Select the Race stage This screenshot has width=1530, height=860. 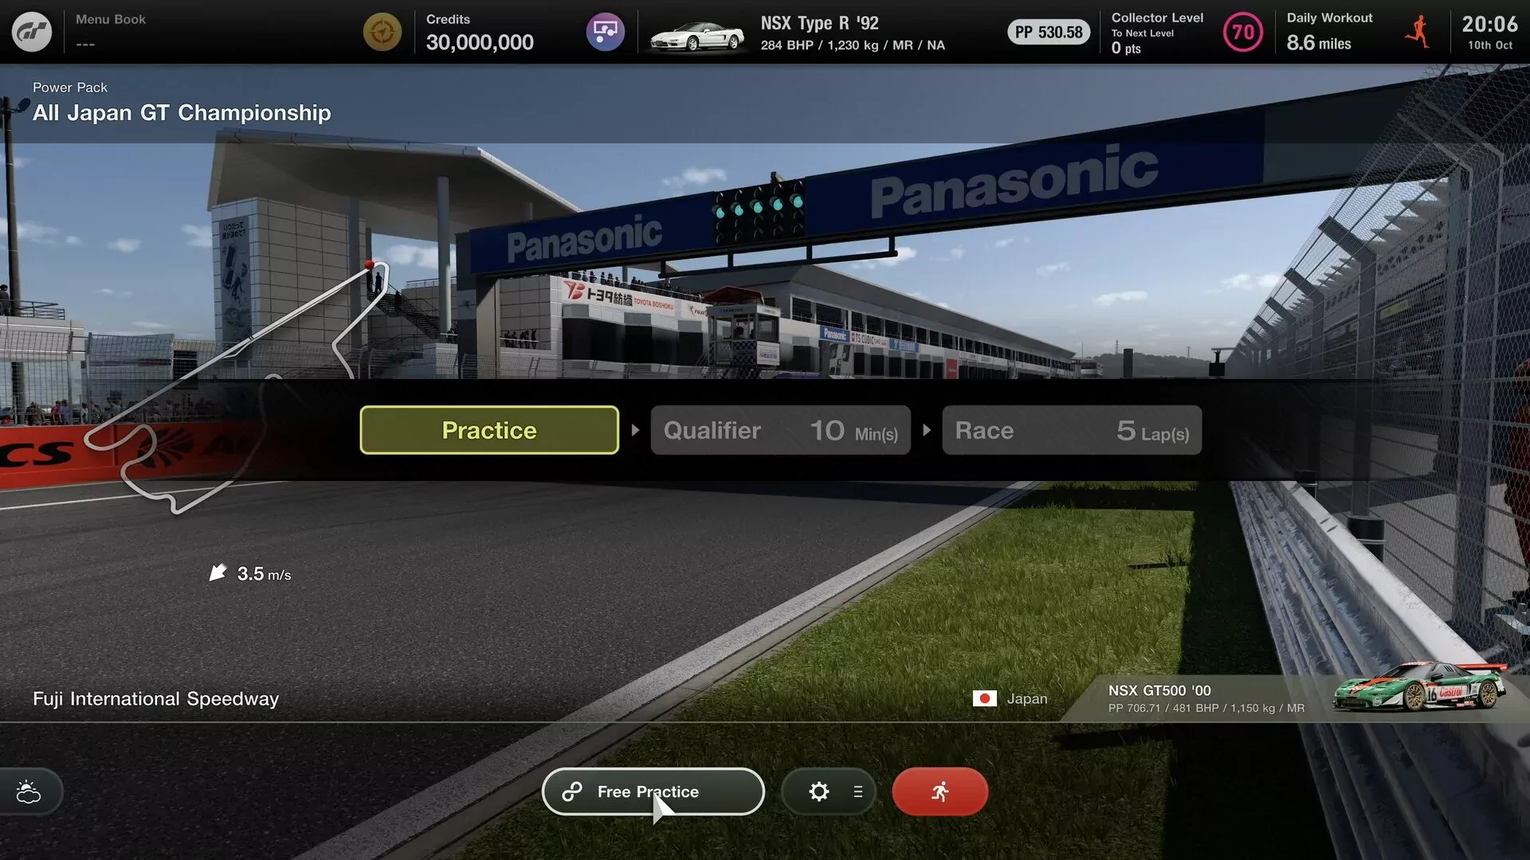986,430
